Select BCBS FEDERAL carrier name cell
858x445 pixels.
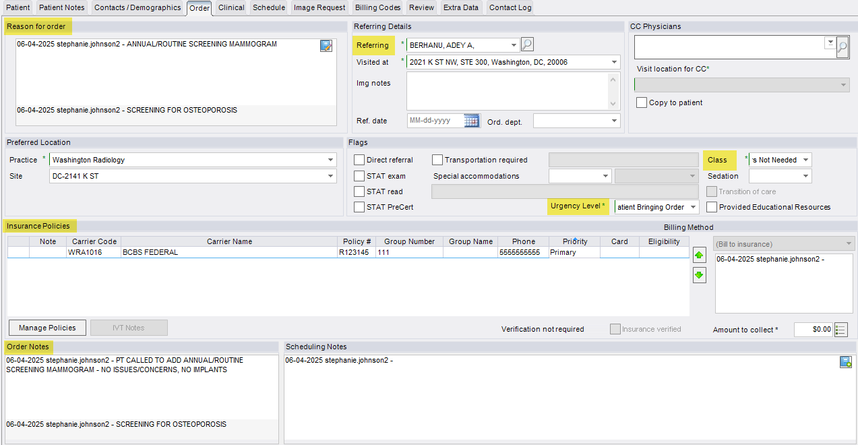pyautogui.click(x=229, y=252)
